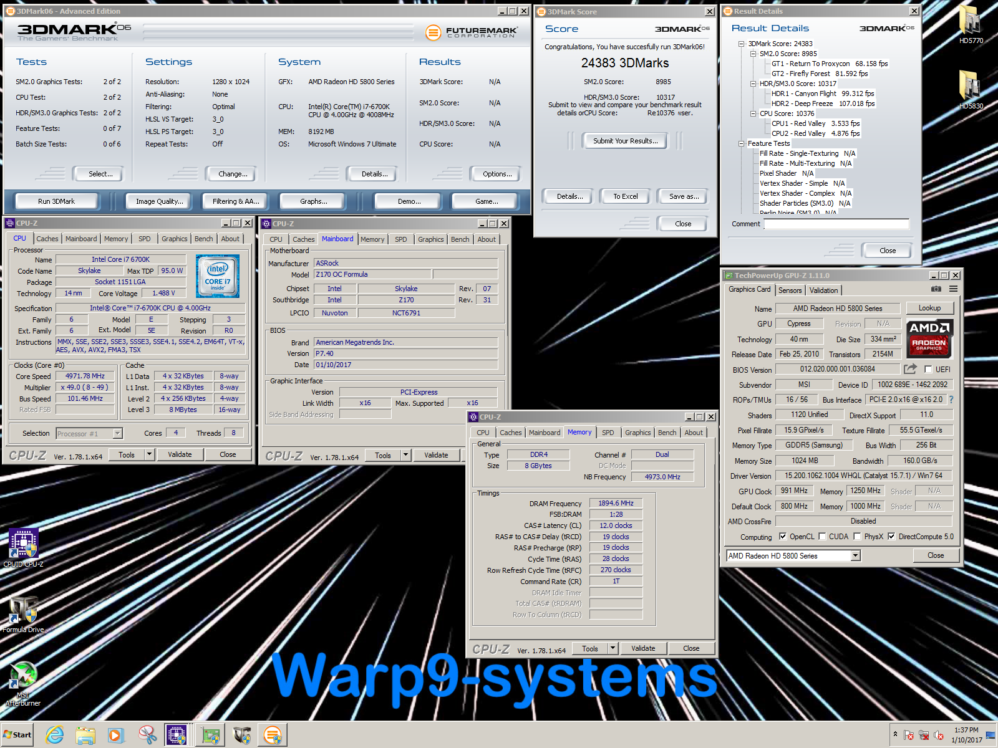Collapse the HDR/SM3.0 Score: 10317 node
The height and width of the screenshot is (748, 998).
coord(753,84)
